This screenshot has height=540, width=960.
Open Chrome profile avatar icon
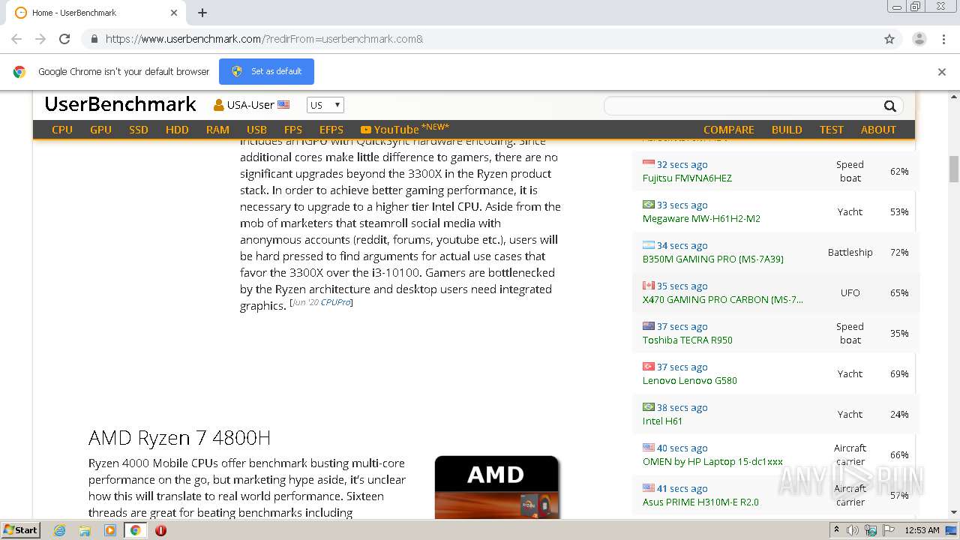point(919,39)
